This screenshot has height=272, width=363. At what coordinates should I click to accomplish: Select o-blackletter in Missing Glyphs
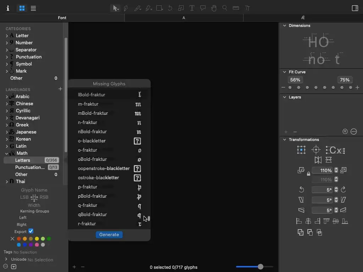[109, 141]
